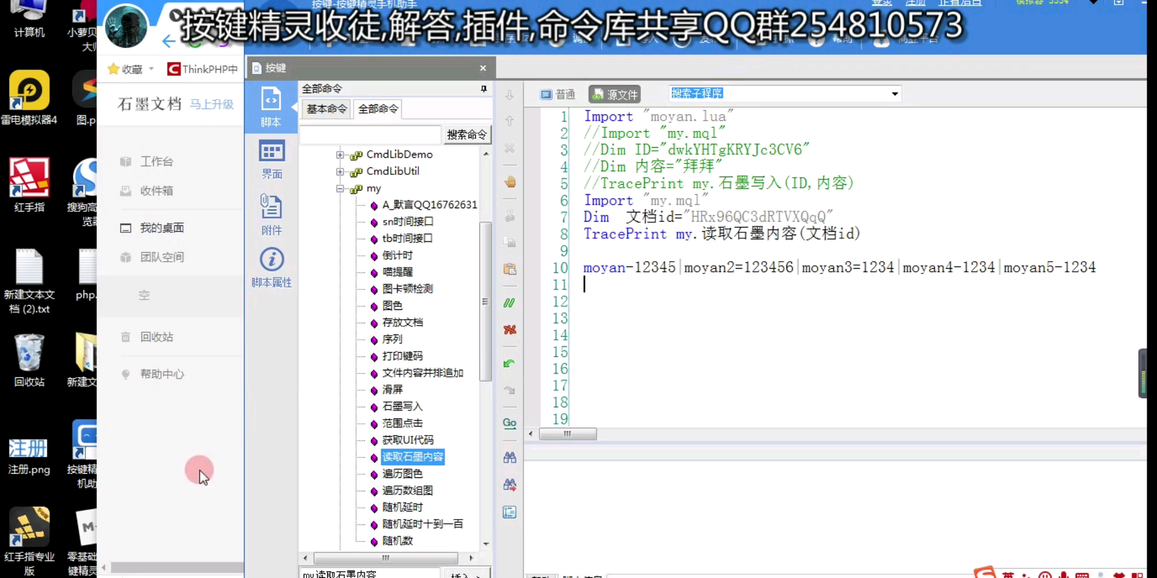Open 收件箱 in 石墨文档 sidebar
The image size is (1157, 578).
coord(156,191)
